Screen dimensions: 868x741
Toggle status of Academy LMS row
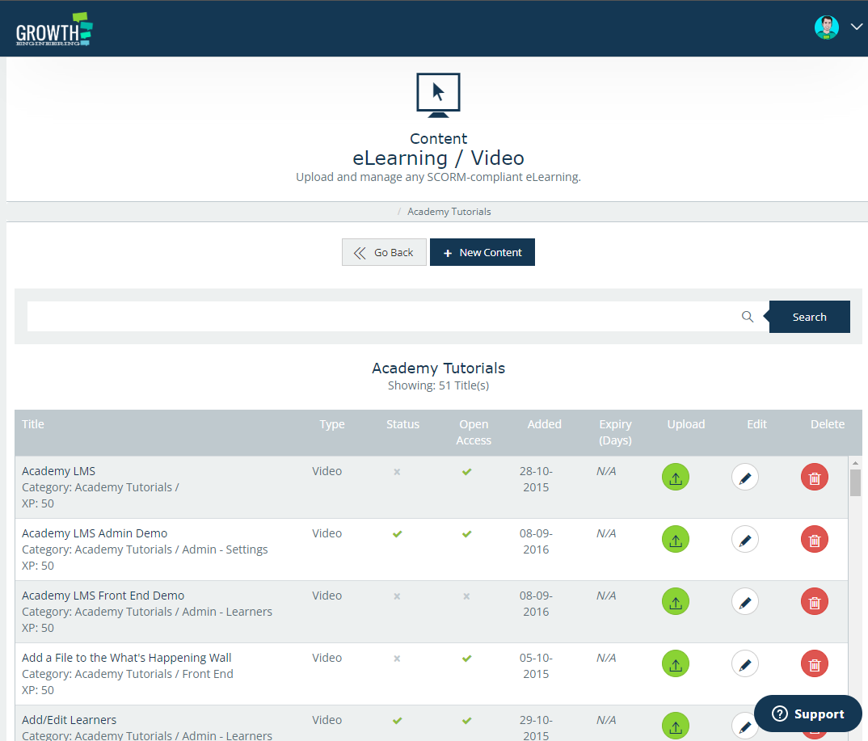pyautogui.click(x=397, y=472)
